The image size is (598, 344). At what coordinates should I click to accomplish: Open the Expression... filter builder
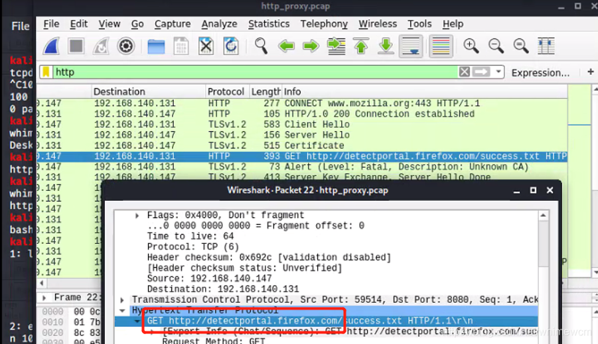(540, 72)
